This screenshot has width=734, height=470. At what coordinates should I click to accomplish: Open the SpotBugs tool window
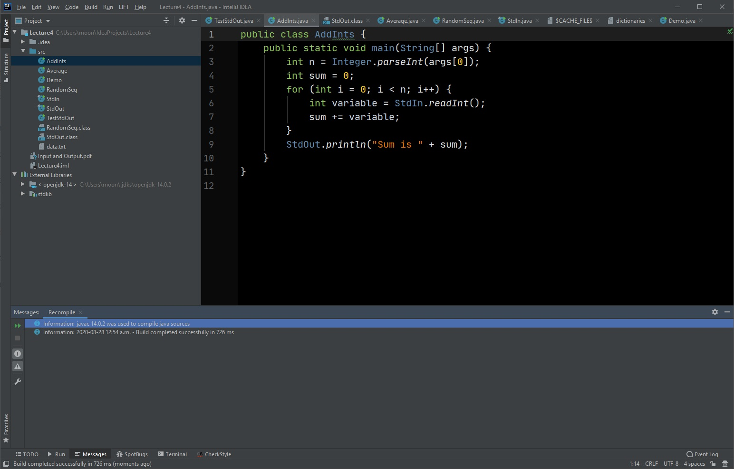[x=133, y=454]
